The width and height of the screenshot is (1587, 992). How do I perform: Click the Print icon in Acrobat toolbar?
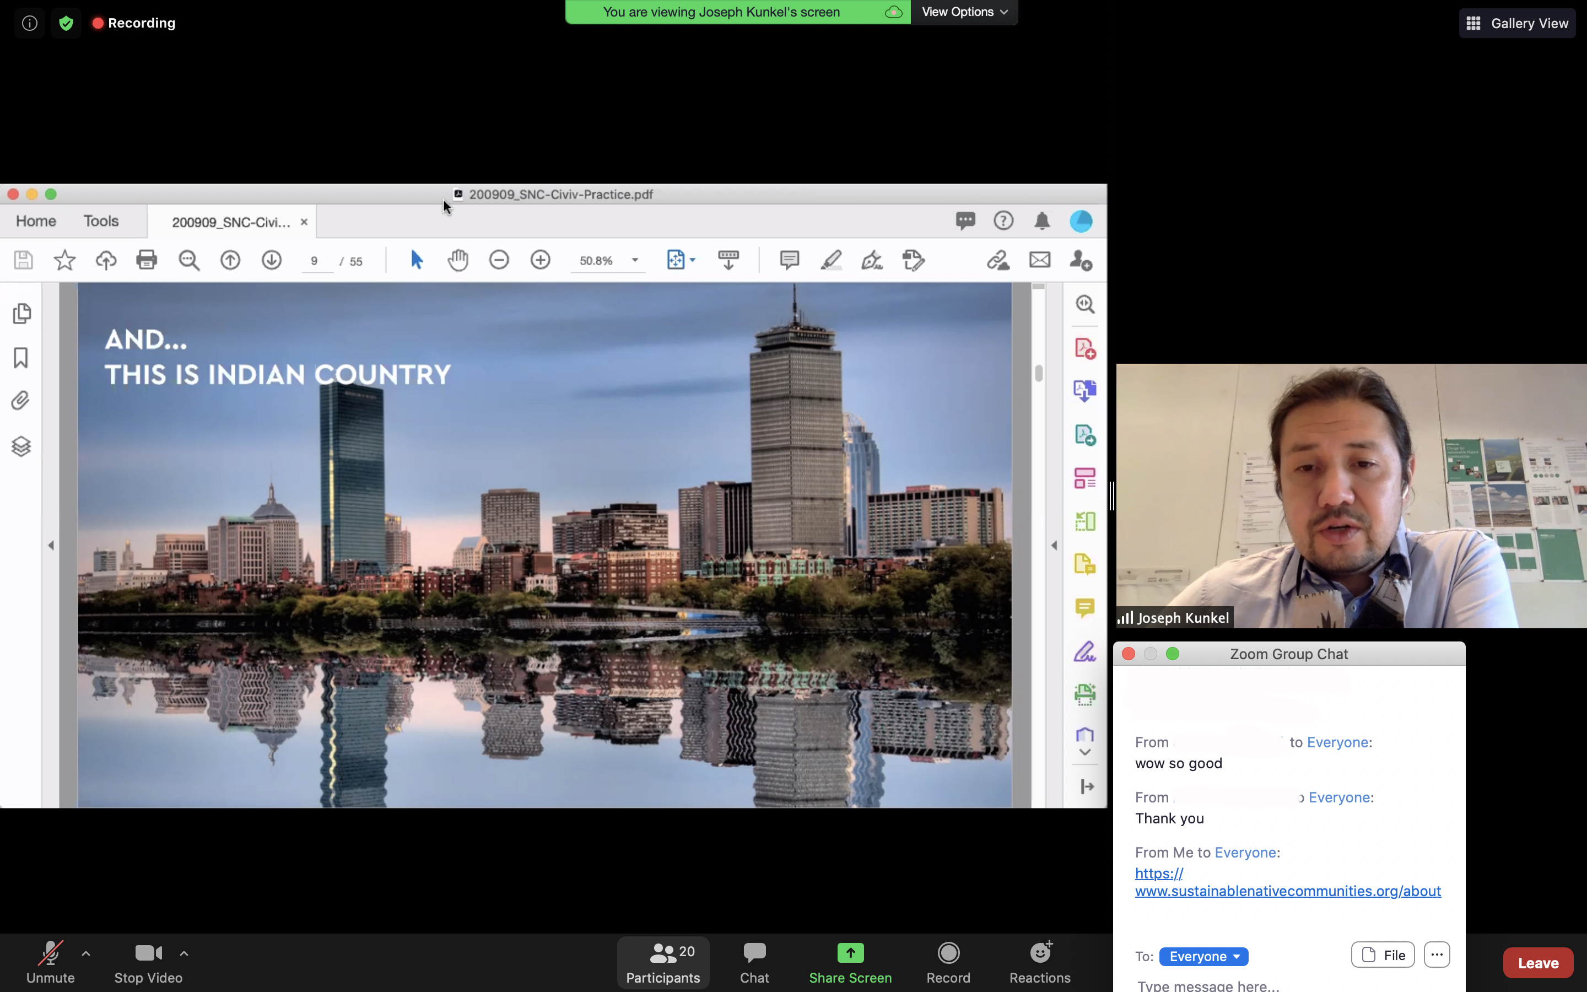(147, 261)
